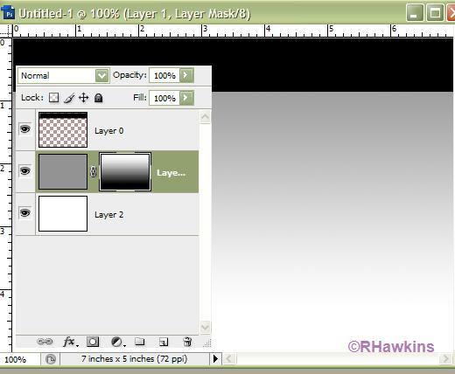Select the gradient layer mask thumbnail
455x374 pixels.
[125, 172]
